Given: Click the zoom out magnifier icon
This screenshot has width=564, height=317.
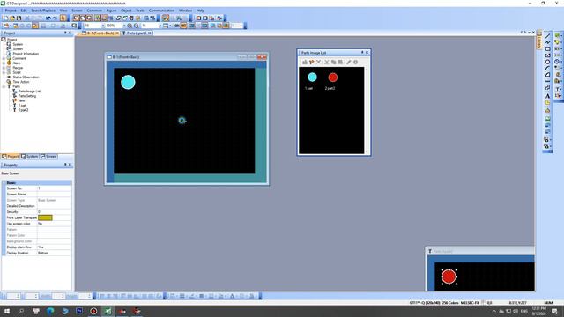Looking at the screenshot, I should [x=137, y=26].
